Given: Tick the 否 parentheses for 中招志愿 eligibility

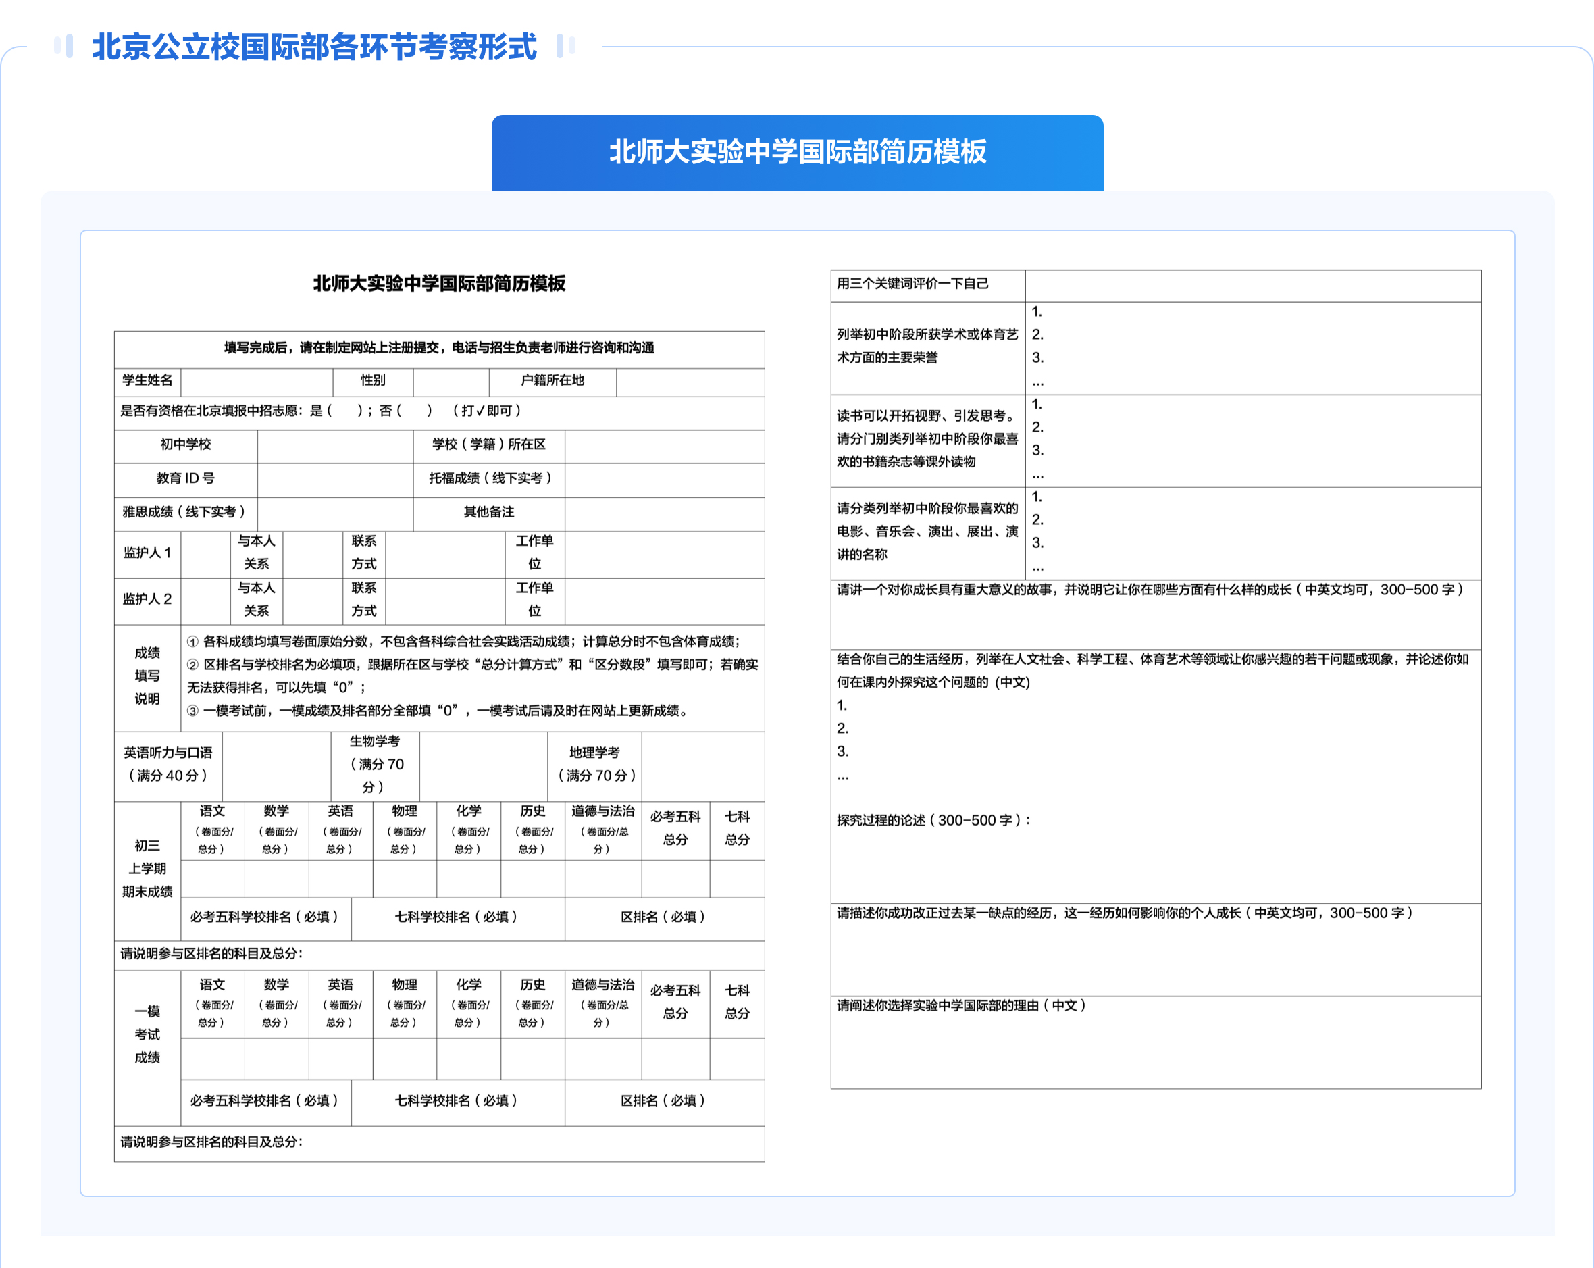Looking at the screenshot, I should coord(414,411).
